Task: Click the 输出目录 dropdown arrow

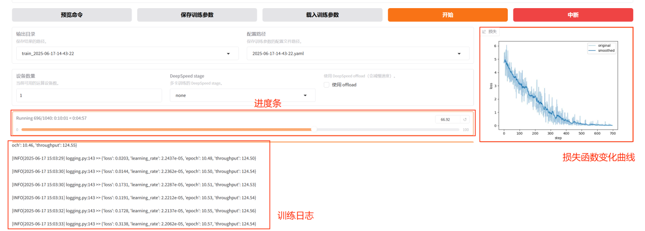Action: tap(228, 53)
